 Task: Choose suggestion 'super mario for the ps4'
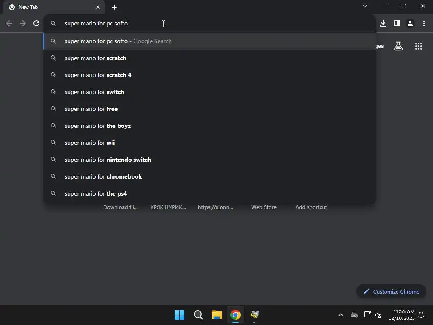point(209,193)
